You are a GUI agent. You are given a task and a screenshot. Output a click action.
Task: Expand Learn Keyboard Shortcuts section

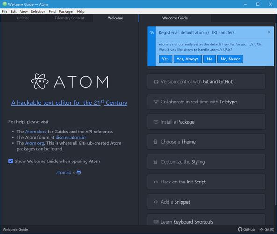206,219
